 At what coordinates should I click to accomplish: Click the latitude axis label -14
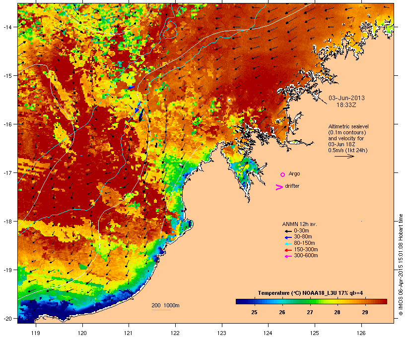coord(7,27)
